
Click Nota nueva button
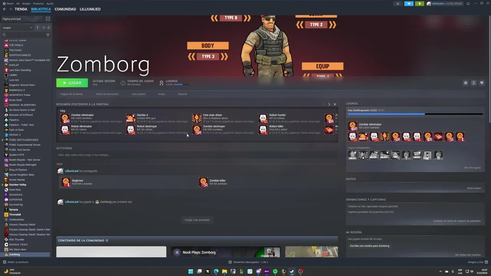474,188
